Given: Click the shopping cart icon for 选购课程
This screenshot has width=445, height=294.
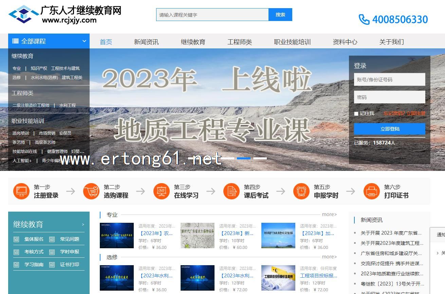Looking at the screenshot, I should click(91, 191).
